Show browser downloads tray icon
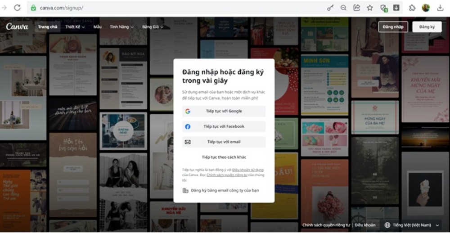Viewport: 450px width, 233px height. (440, 8)
